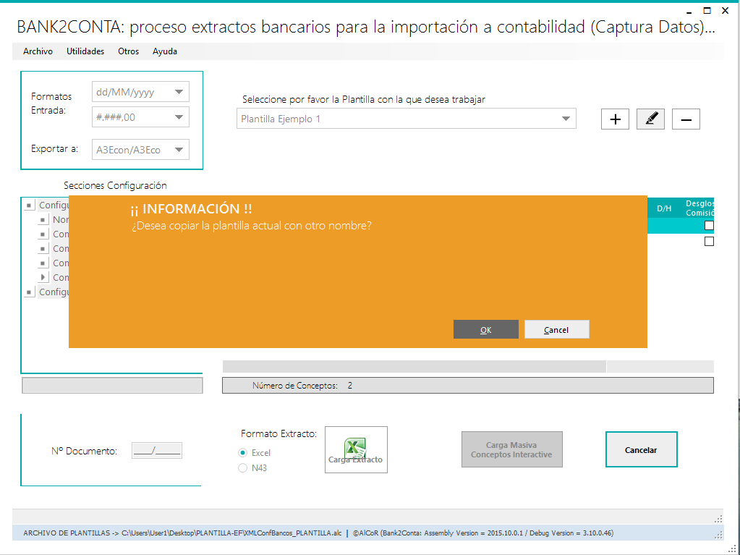740x555 pixels.
Task: Click the Seleccione por favor la Plantilla label
Action: coord(364,100)
